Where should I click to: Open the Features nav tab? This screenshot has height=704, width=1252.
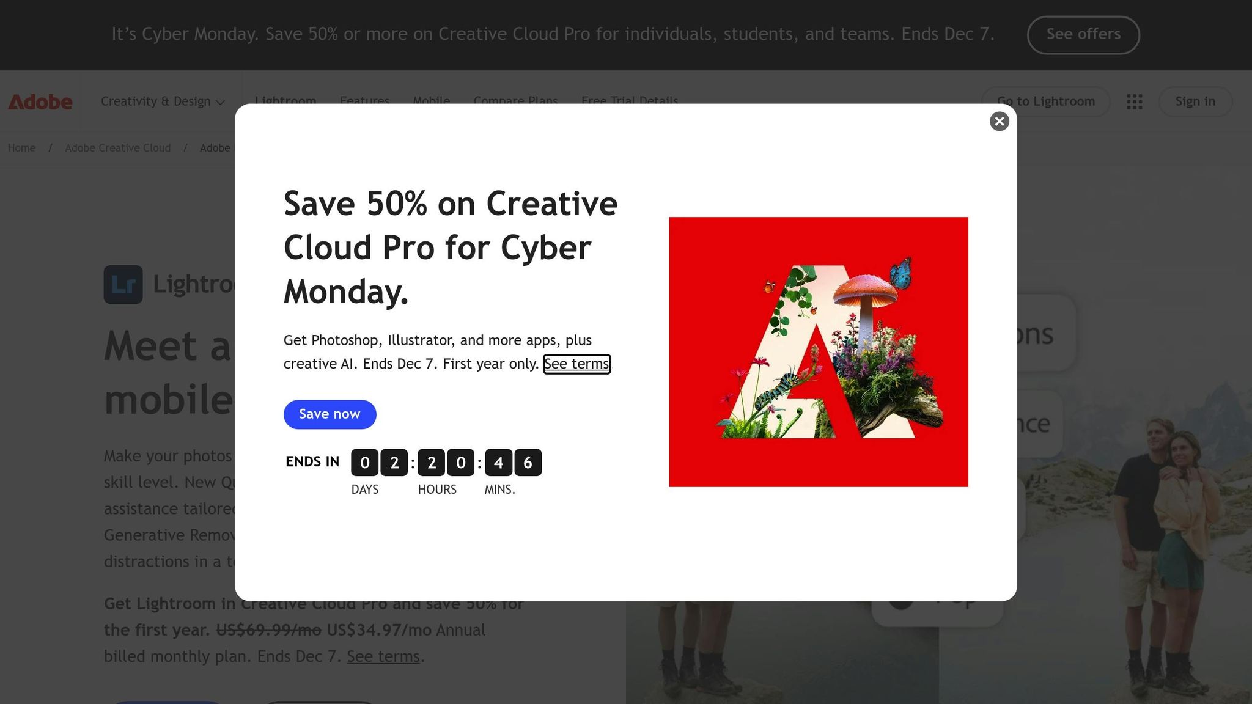click(365, 100)
